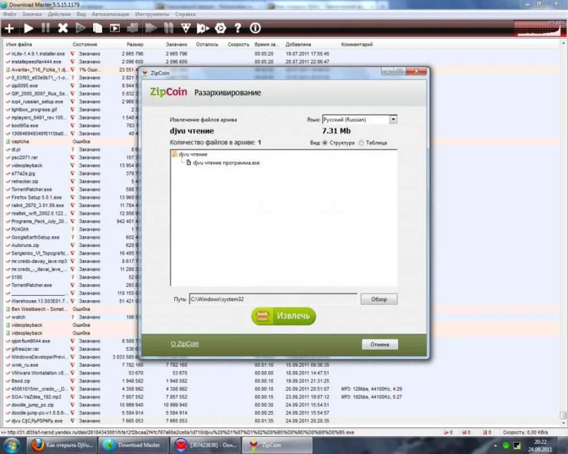Select djvu чтение программа.exe file
Image resolution: width=568 pixels, height=454 pixels.
(227, 162)
